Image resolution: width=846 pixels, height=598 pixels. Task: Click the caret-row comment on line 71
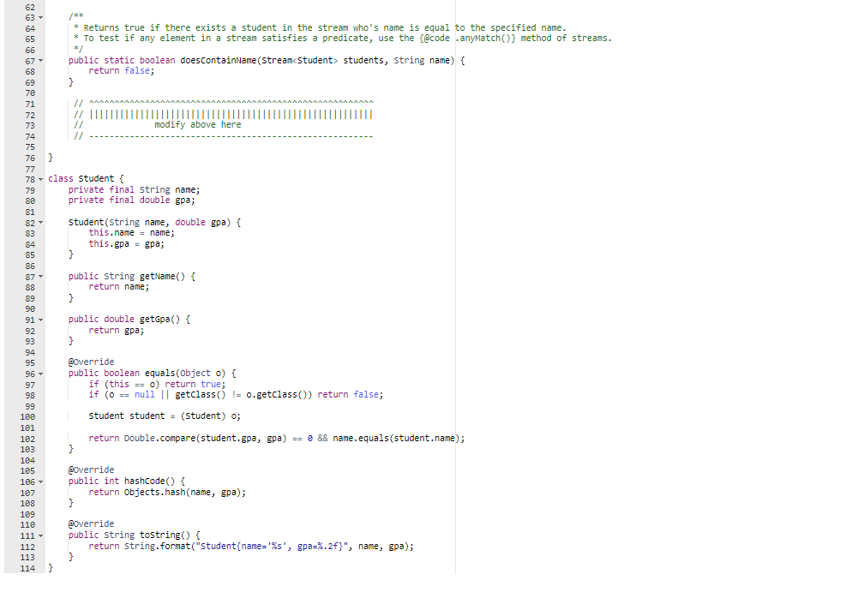pos(224,103)
